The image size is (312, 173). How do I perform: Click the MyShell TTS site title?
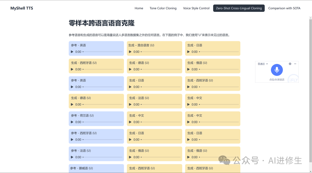pos(22,8)
